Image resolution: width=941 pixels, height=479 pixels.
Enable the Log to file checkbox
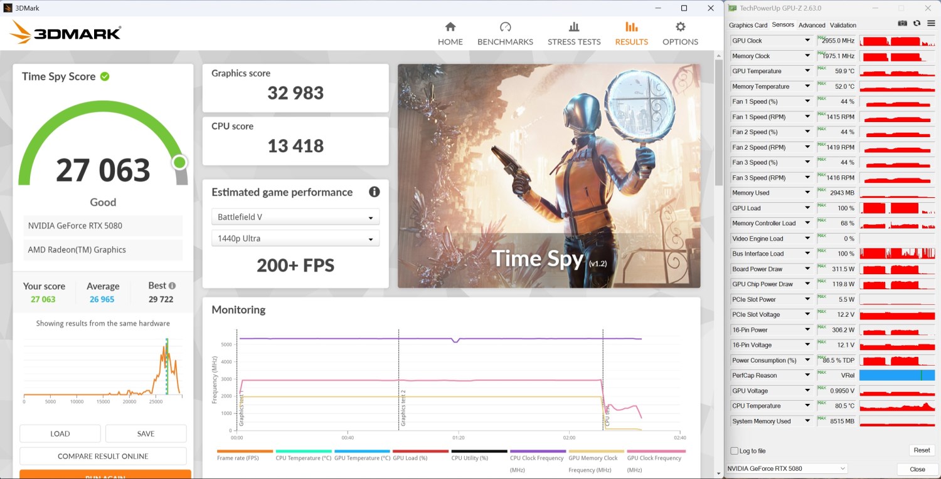(735, 451)
